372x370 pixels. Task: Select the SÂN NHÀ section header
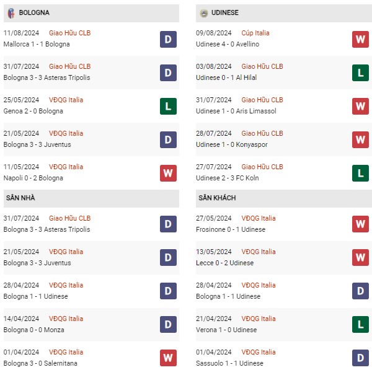pos(21,198)
